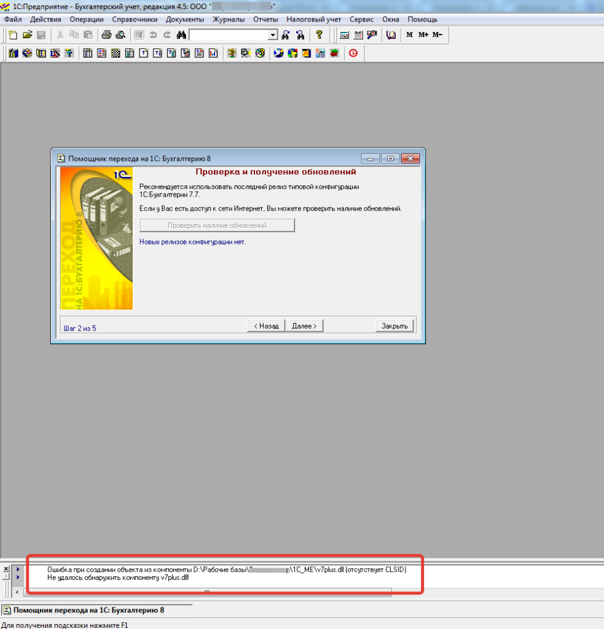Open Print Preview from the toolbar
Image resolution: width=604 pixels, height=629 pixels.
coord(120,35)
